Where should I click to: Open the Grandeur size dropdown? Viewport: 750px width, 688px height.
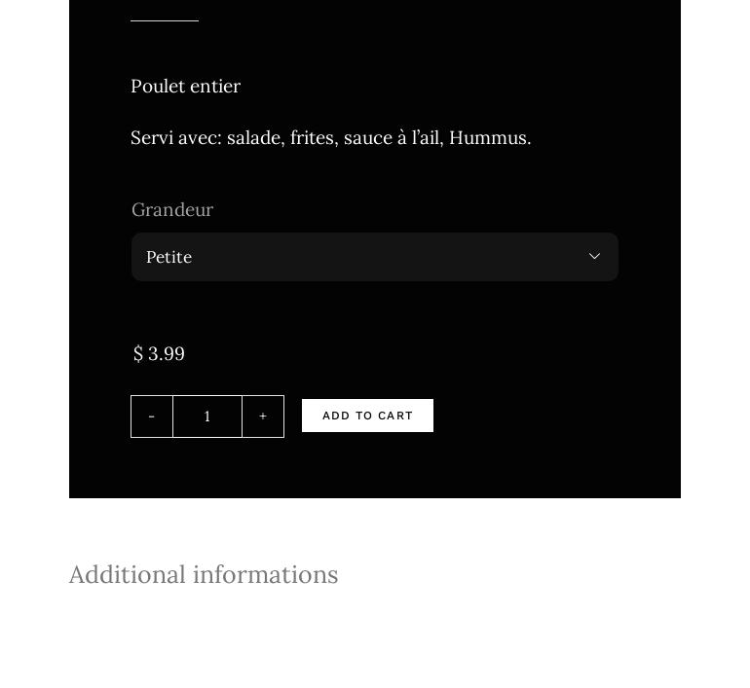374,257
